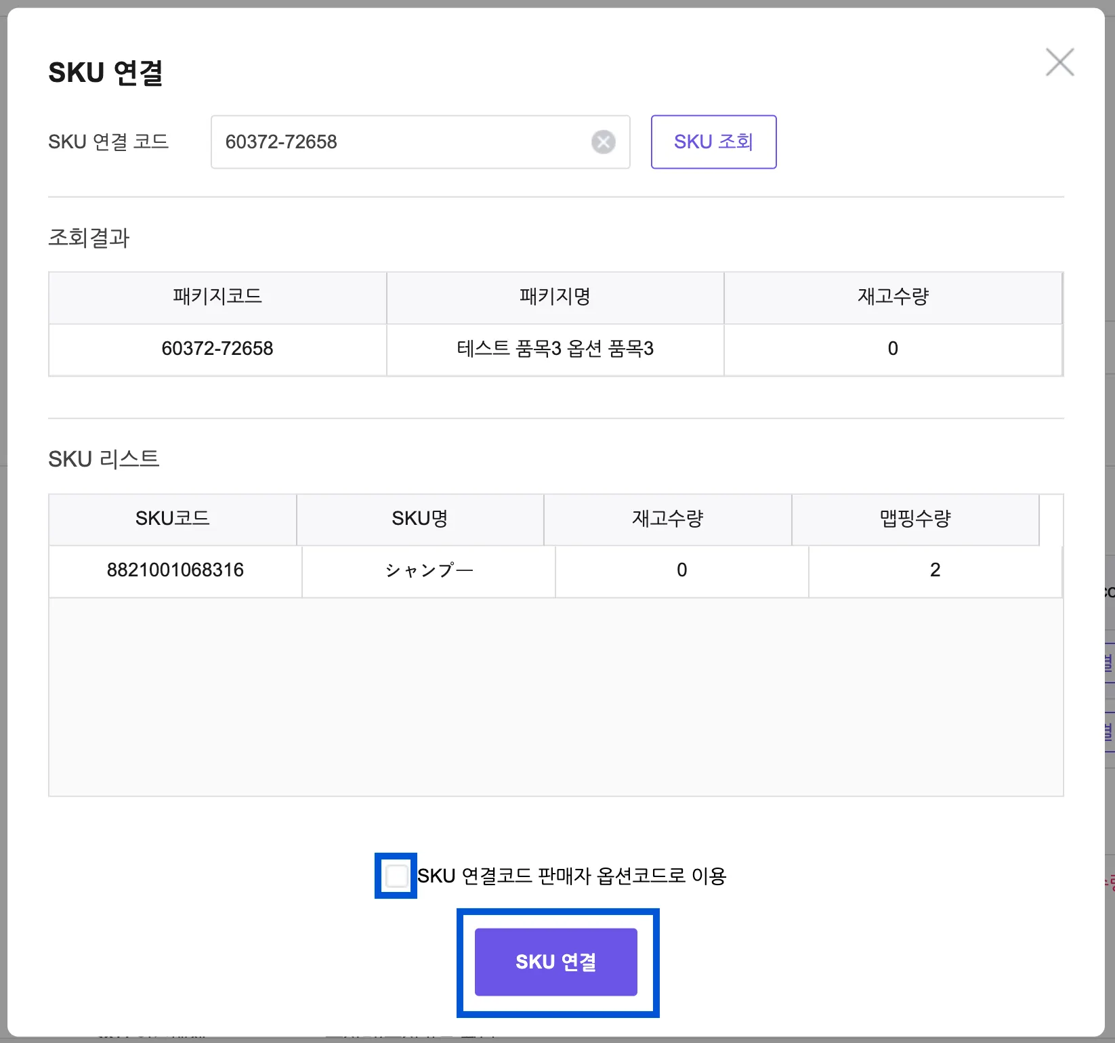This screenshot has width=1115, height=1043.
Task: Close the SKU 연결 dialog
Action: (1059, 62)
